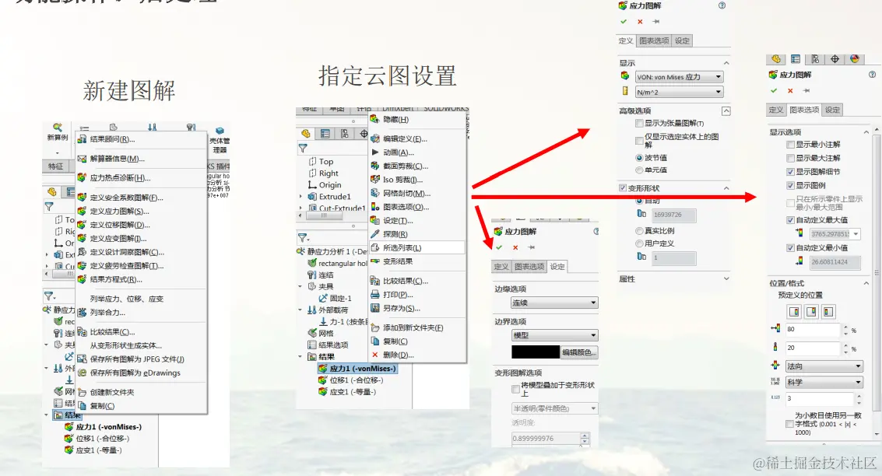Open 法向 legend orientation dropdown
882x476 pixels.
coord(824,366)
